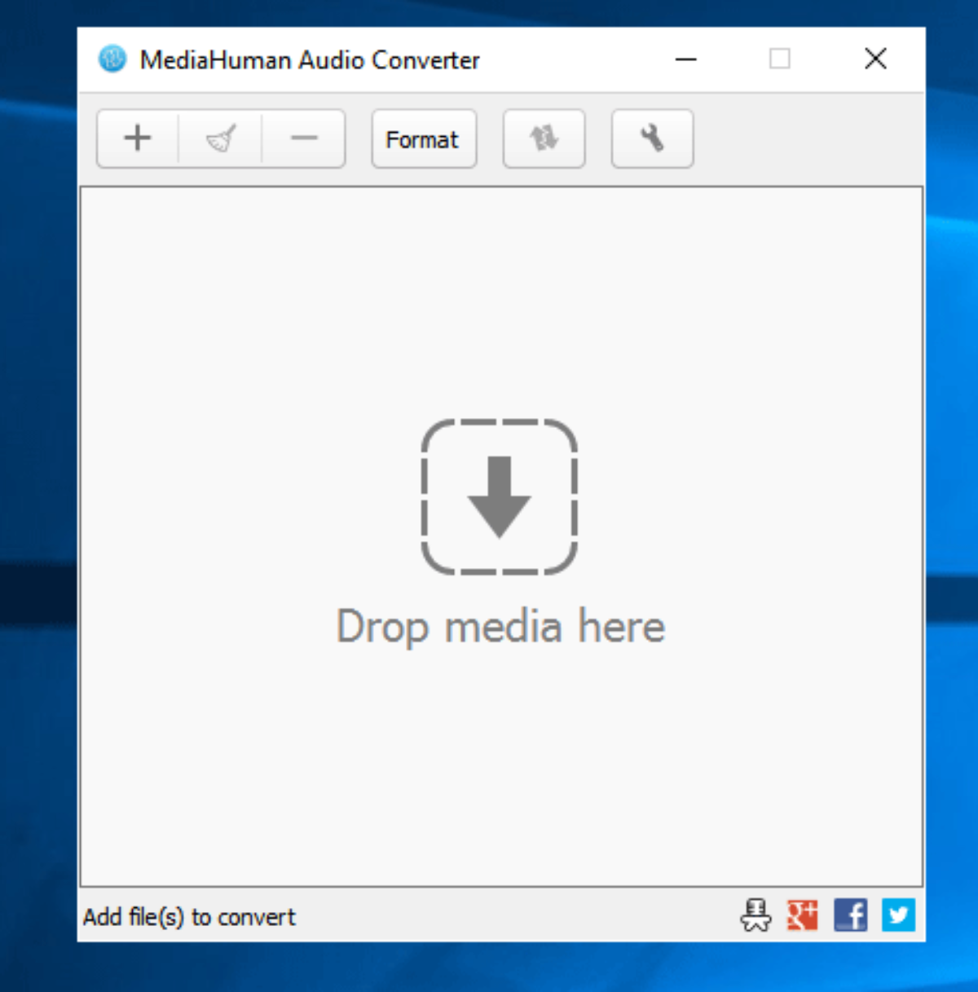Click the Add file(s) to convert text
978x992 pixels.
coord(188,917)
